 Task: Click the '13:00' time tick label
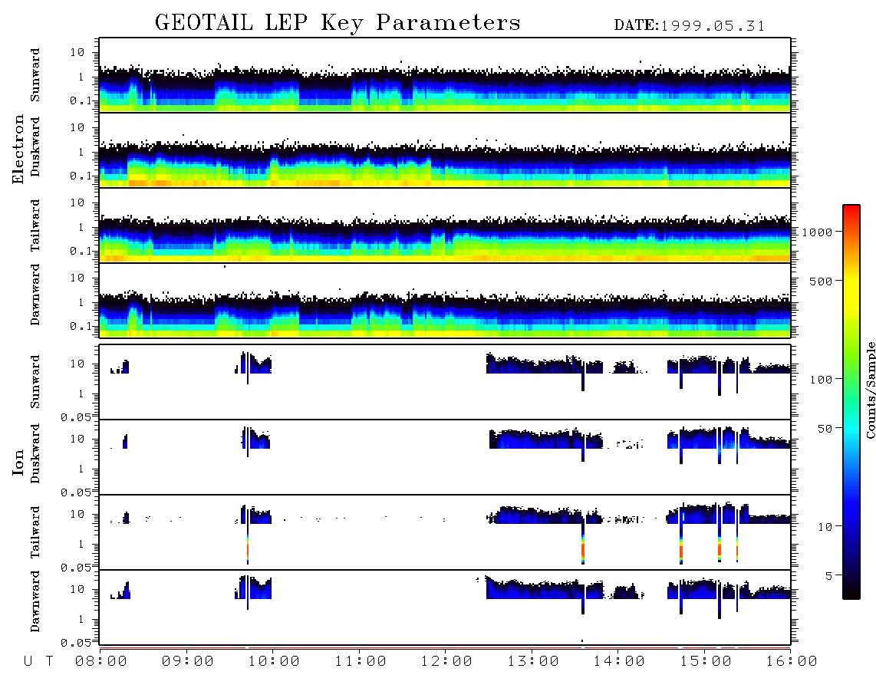533,661
